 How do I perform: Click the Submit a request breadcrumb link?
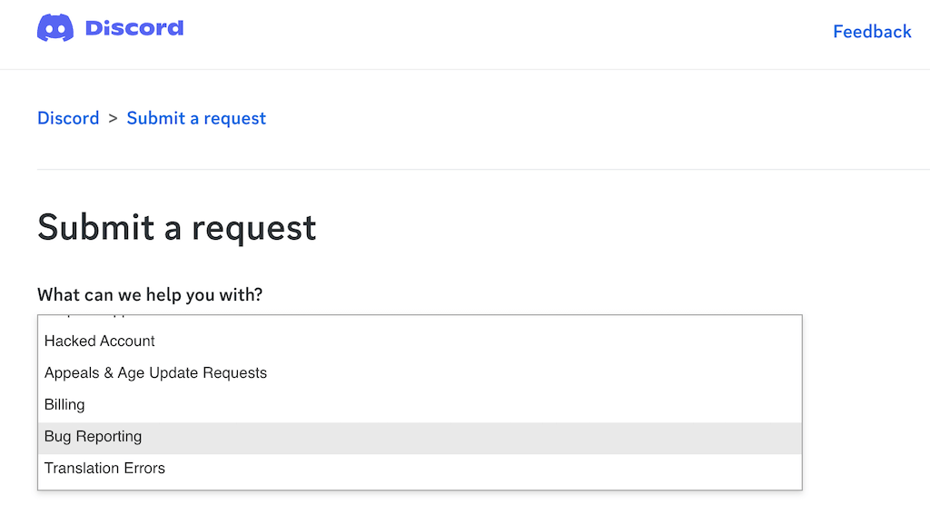196,118
